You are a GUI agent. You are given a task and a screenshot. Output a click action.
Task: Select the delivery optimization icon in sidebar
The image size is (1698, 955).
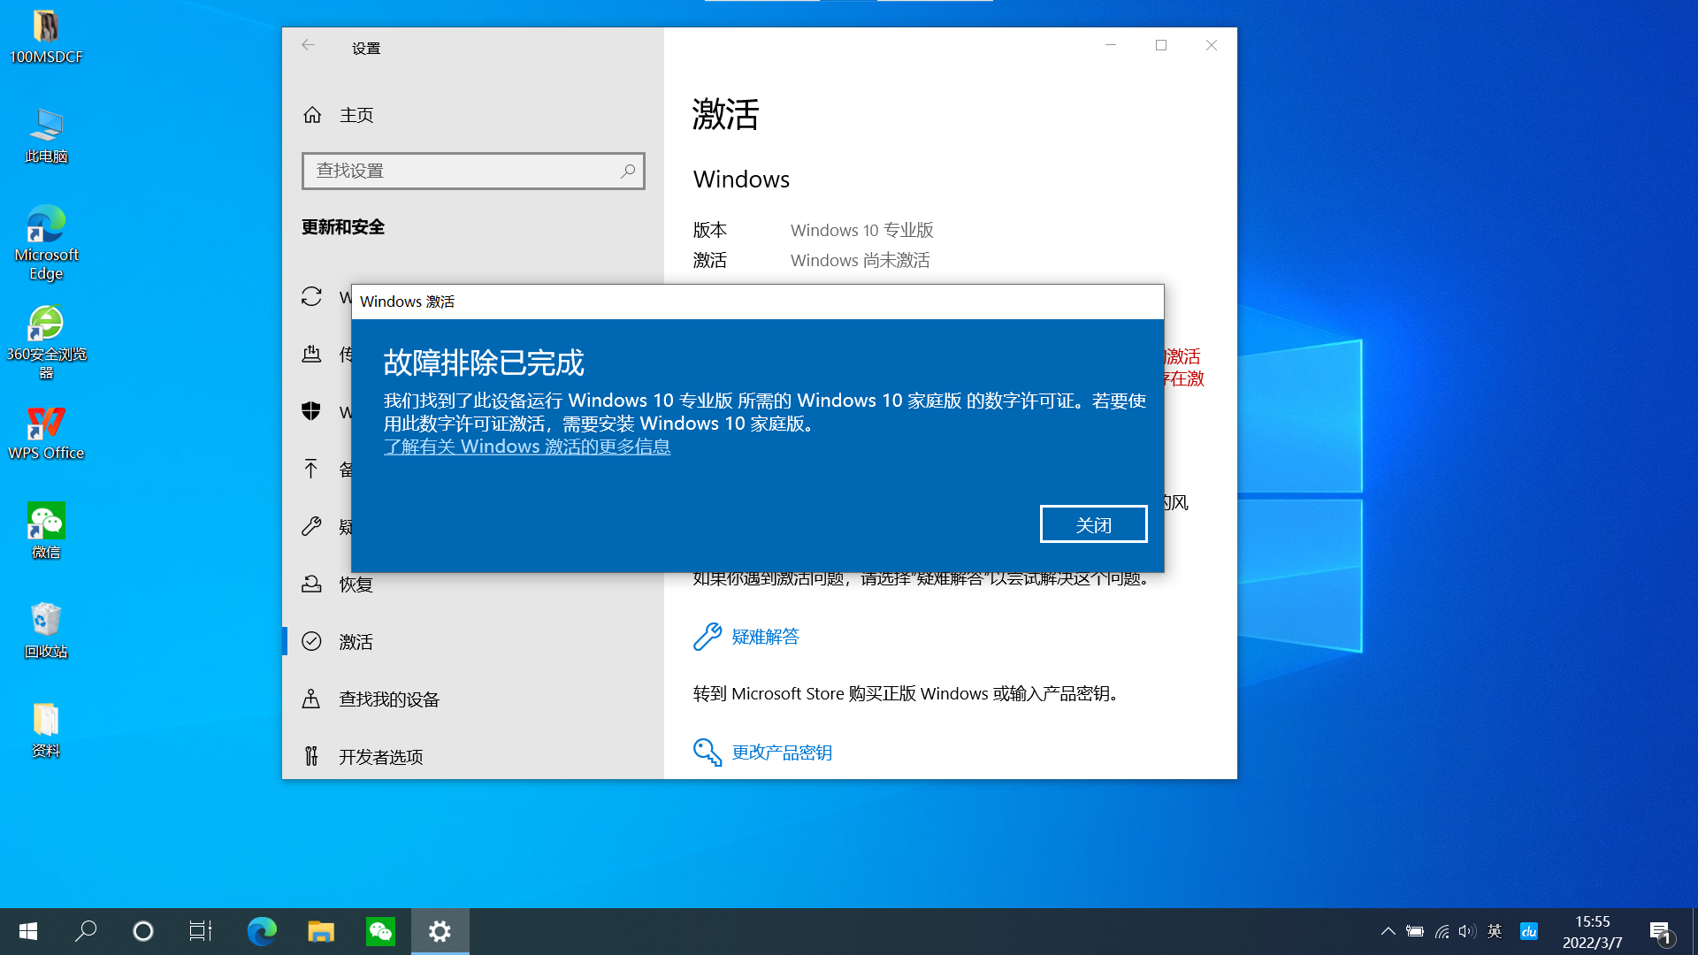[311, 354]
